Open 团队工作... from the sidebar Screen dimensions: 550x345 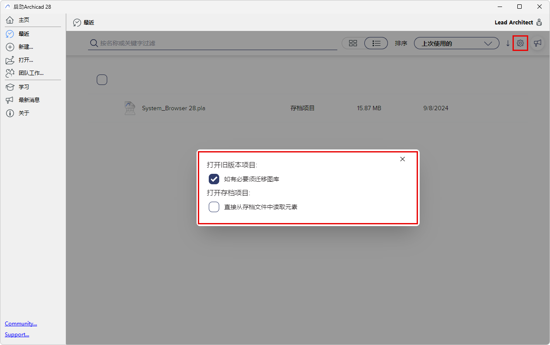click(x=31, y=73)
